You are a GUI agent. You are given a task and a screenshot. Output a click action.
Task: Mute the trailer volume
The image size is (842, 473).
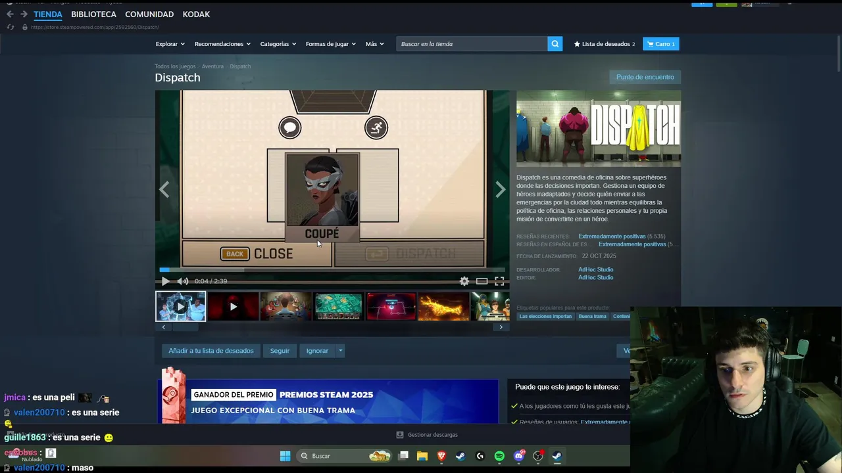(x=183, y=281)
